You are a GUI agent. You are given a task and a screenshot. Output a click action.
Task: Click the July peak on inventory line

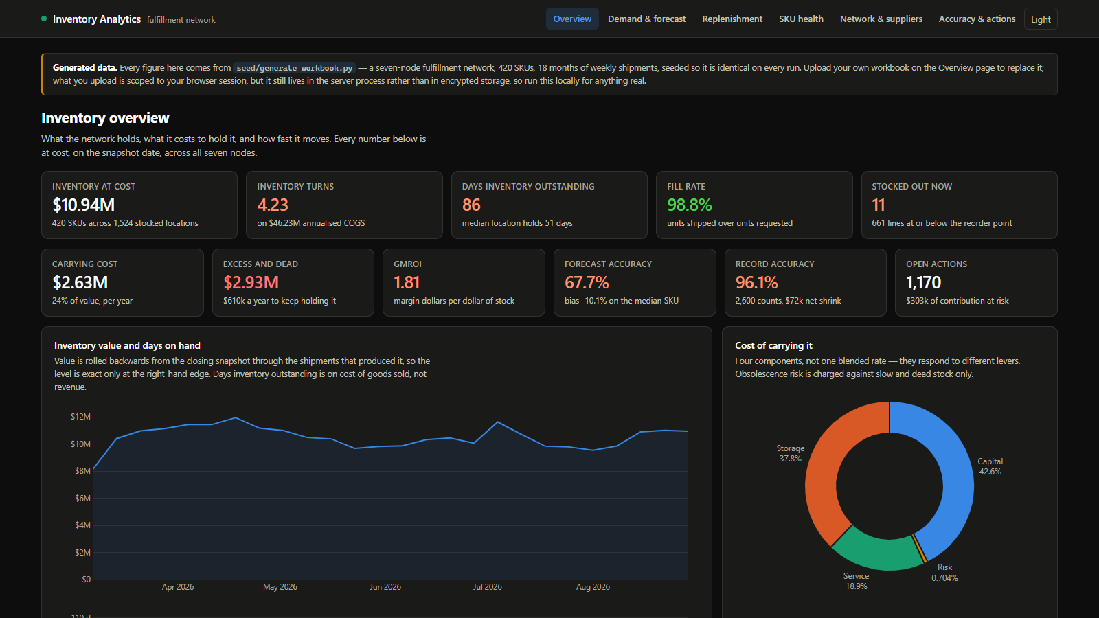pyautogui.click(x=498, y=422)
